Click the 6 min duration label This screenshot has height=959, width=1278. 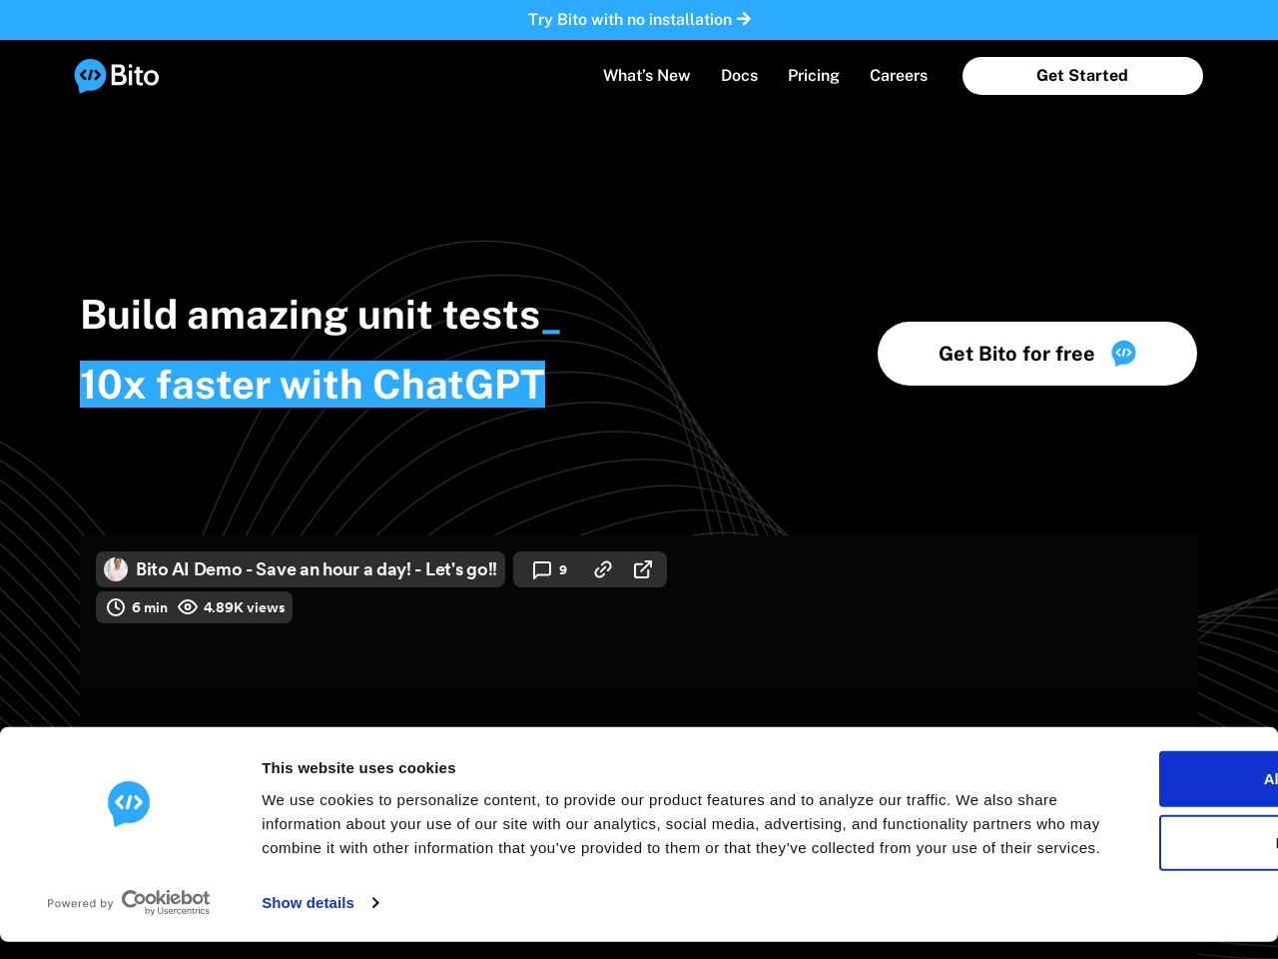point(138,607)
